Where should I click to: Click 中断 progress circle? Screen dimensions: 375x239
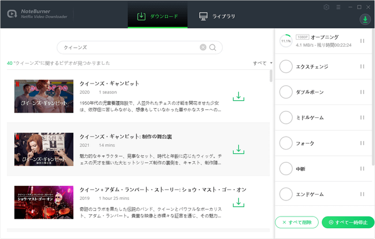[286, 169]
